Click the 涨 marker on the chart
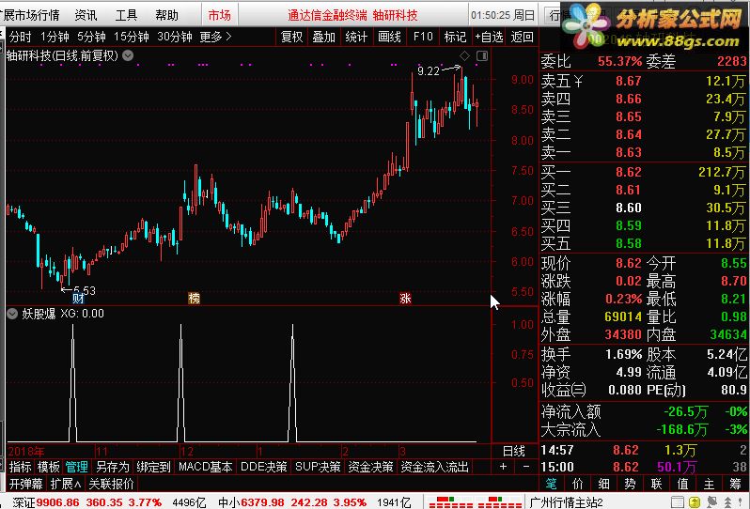The width and height of the screenshot is (750, 509). pyautogui.click(x=405, y=299)
